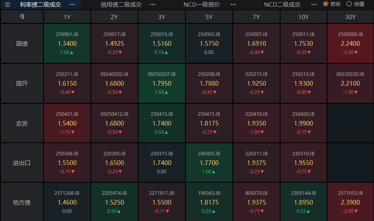Screen dimensions: 374x221
Task: Open the 240305.IB cell in 进出口 row
Action: [x=209, y=163]
